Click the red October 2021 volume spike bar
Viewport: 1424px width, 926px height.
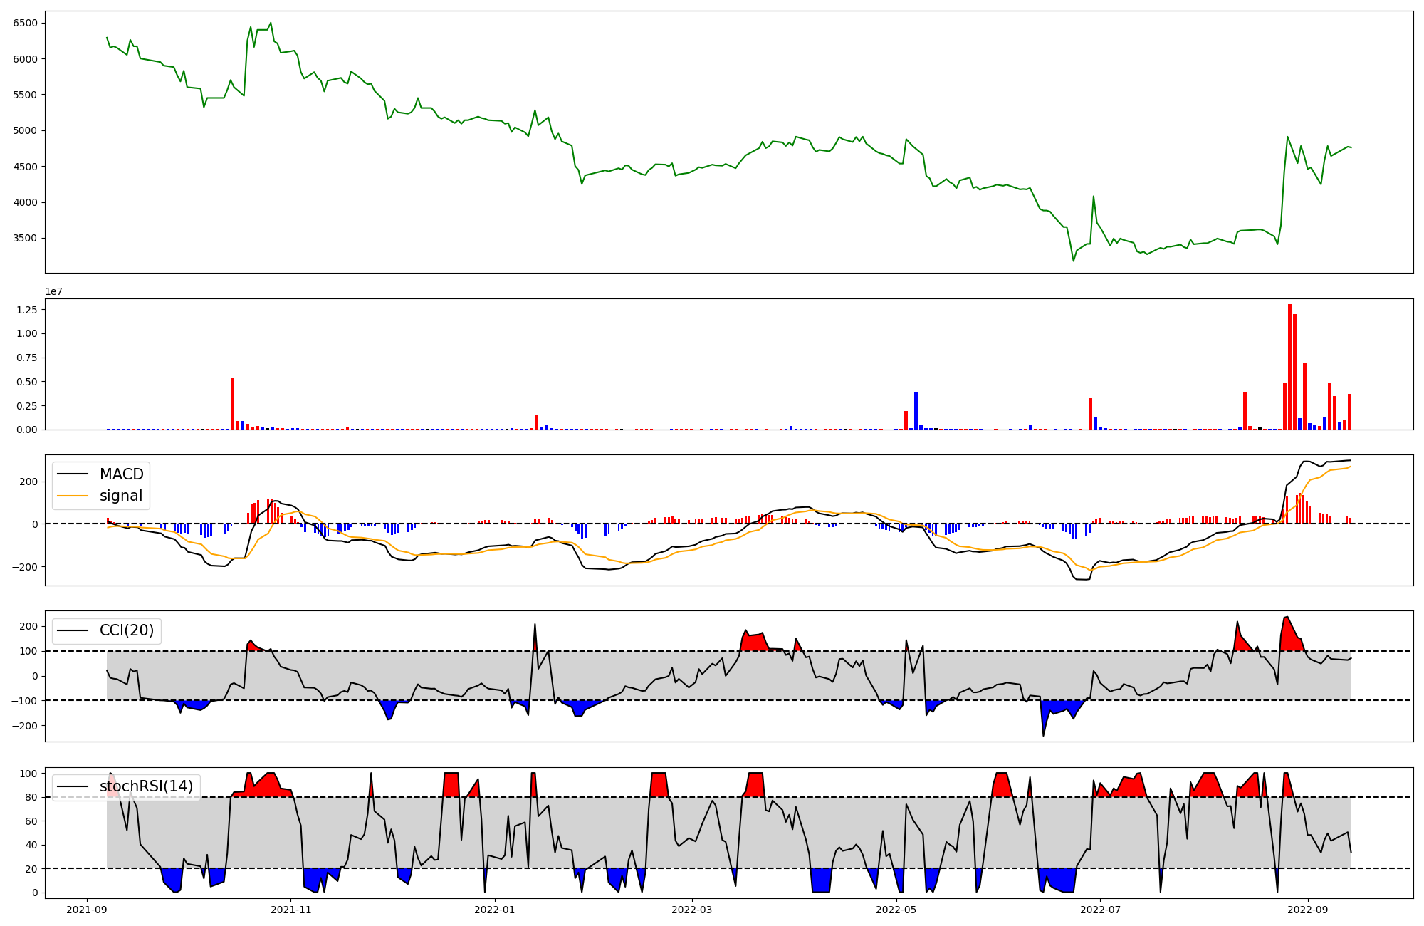click(233, 403)
